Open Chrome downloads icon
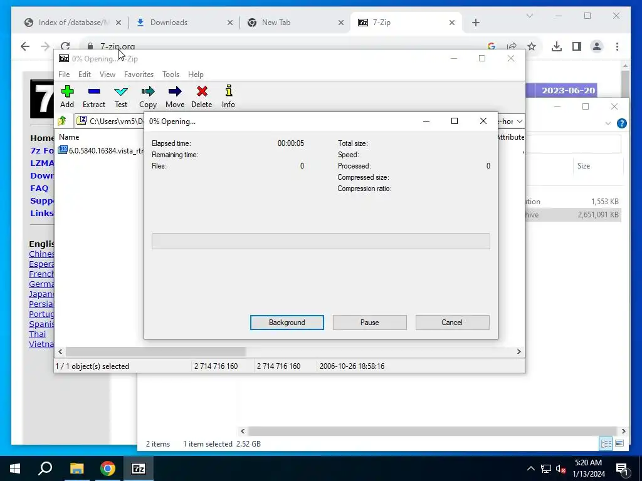The height and width of the screenshot is (481, 642). (557, 46)
